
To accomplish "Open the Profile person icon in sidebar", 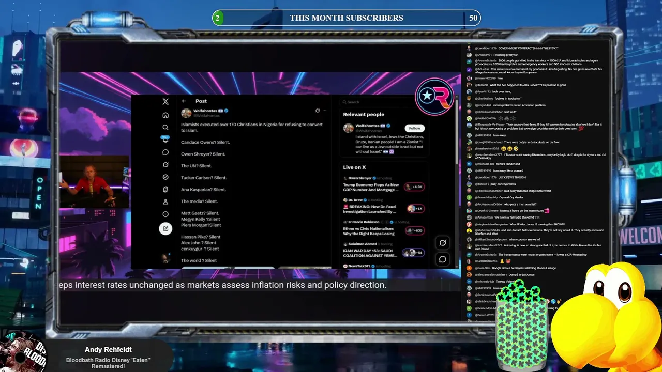I will [165, 202].
